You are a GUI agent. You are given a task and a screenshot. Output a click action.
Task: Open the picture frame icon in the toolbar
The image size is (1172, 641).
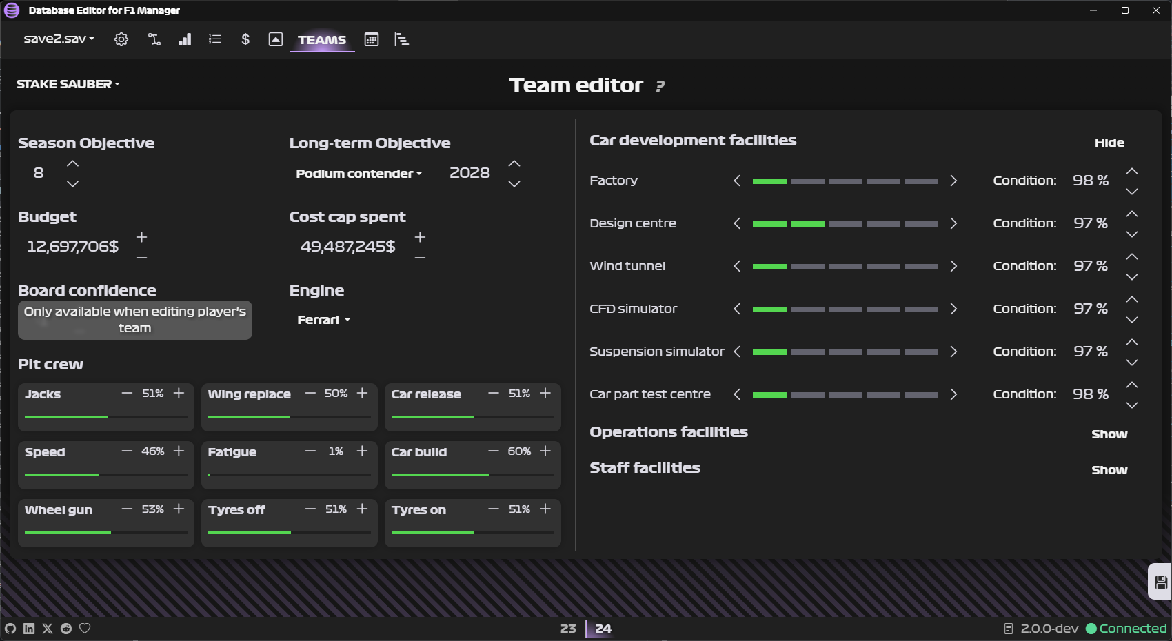(276, 39)
